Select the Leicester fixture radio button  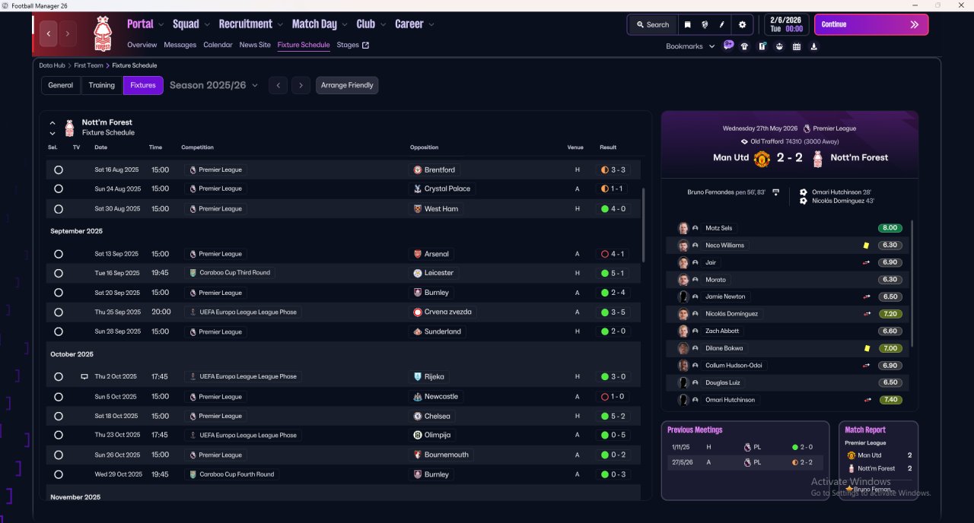tap(59, 273)
